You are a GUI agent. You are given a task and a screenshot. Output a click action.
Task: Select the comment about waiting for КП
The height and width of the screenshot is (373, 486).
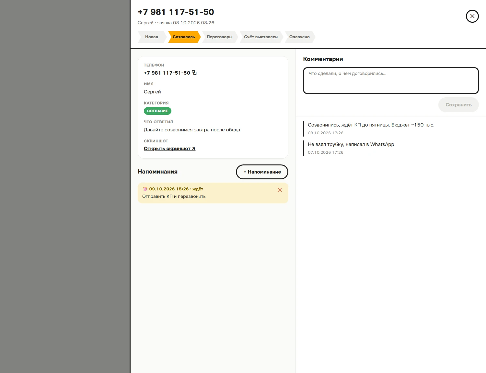[371, 128]
